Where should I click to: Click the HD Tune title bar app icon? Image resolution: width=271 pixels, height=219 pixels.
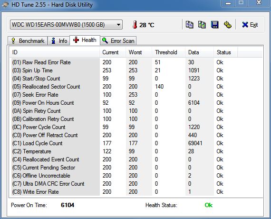click(5, 4)
